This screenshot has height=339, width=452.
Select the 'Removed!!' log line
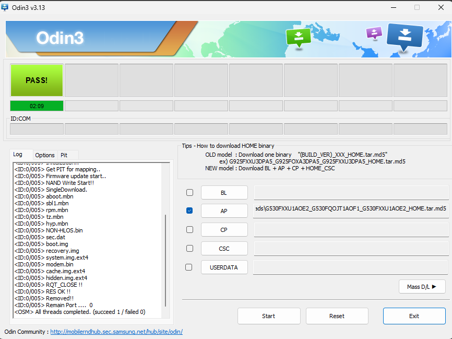click(x=44, y=298)
